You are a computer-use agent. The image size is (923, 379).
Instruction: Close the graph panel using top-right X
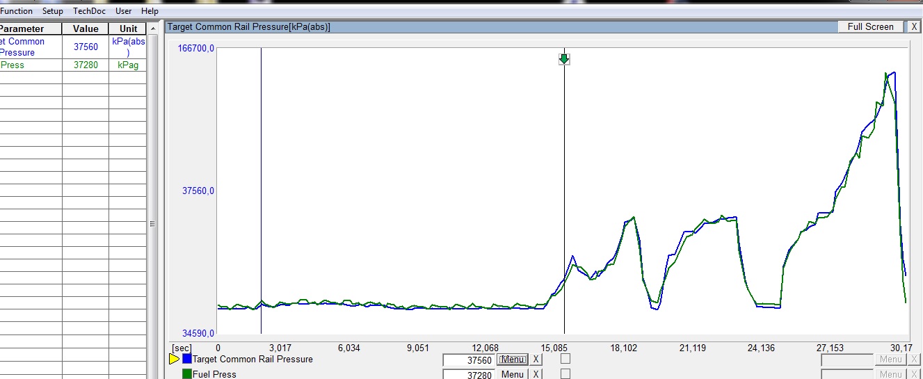[914, 26]
